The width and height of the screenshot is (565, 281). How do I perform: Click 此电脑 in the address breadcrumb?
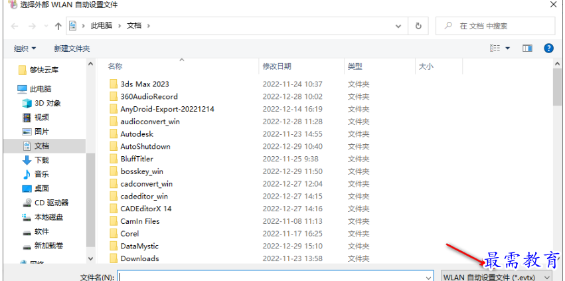(102, 26)
